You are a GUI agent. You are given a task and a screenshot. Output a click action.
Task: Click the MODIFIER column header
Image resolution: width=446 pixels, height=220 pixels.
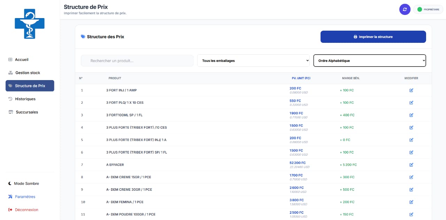pyautogui.click(x=411, y=78)
